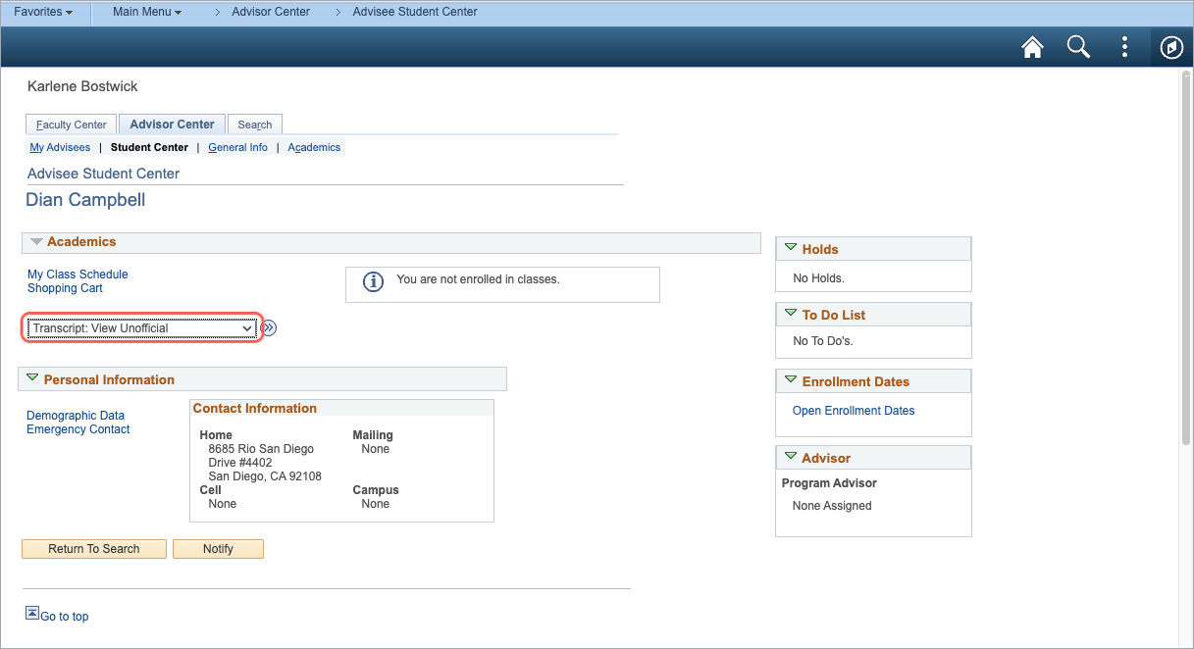Open the My Class Schedule link

pos(77,274)
